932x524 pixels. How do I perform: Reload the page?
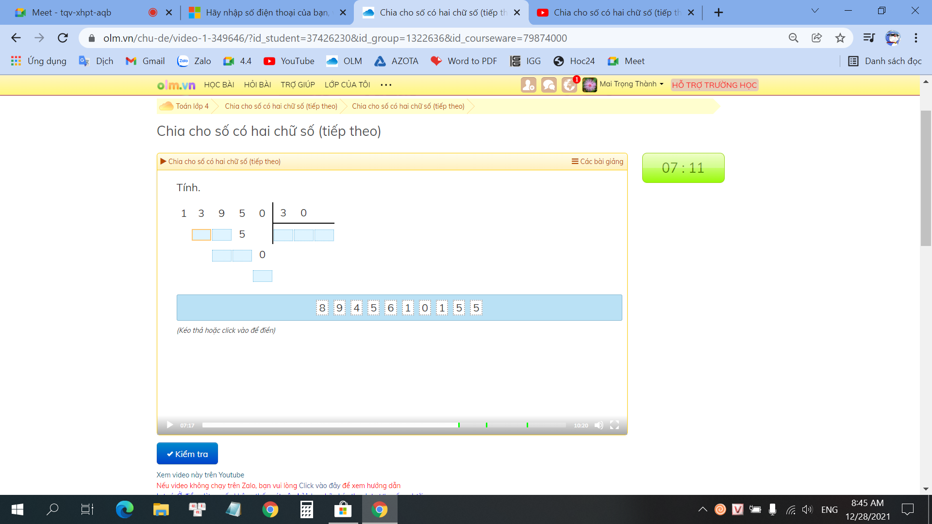click(x=63, y=38)
